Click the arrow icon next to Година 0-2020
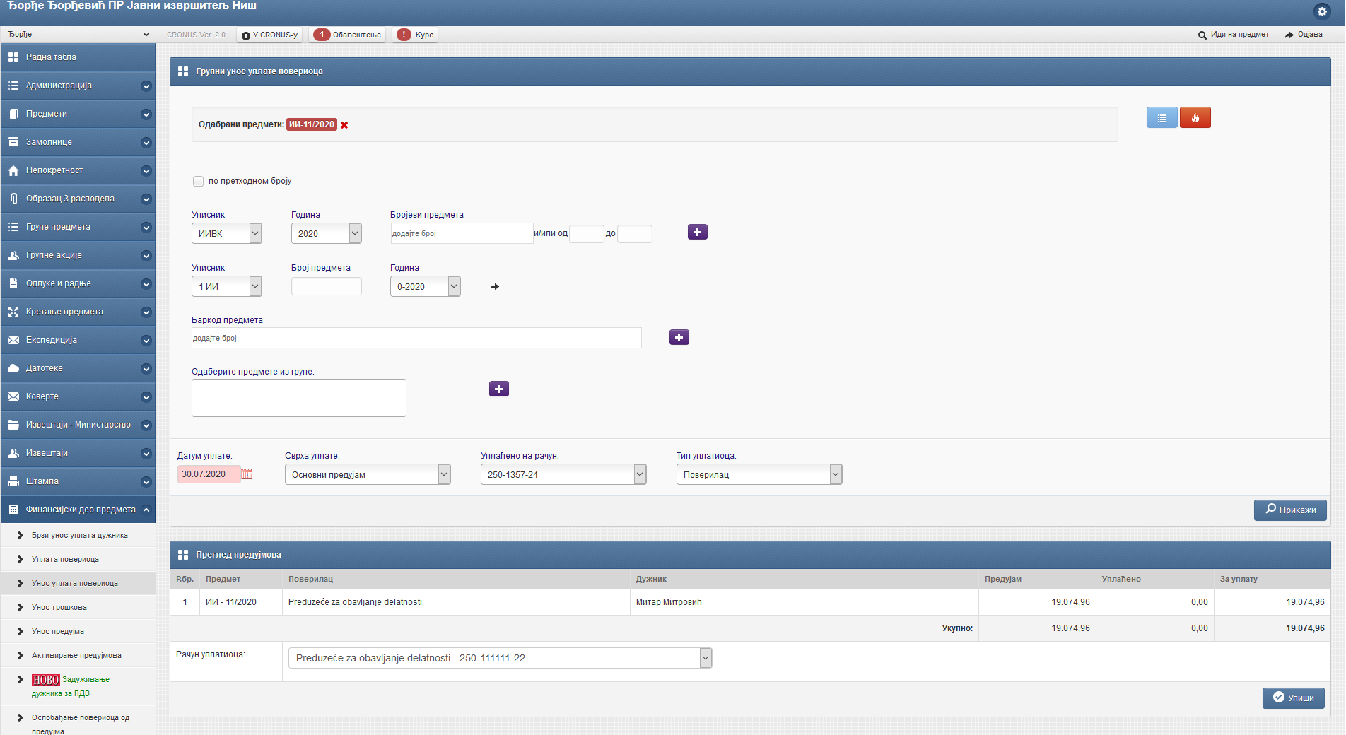The width and height of the screenshot is (1346, 735). pos(495,287)
